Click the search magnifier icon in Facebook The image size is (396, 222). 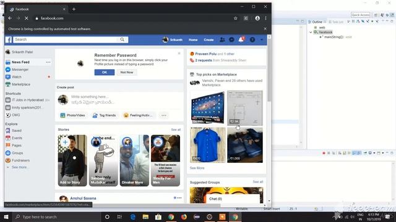point(123,39)
